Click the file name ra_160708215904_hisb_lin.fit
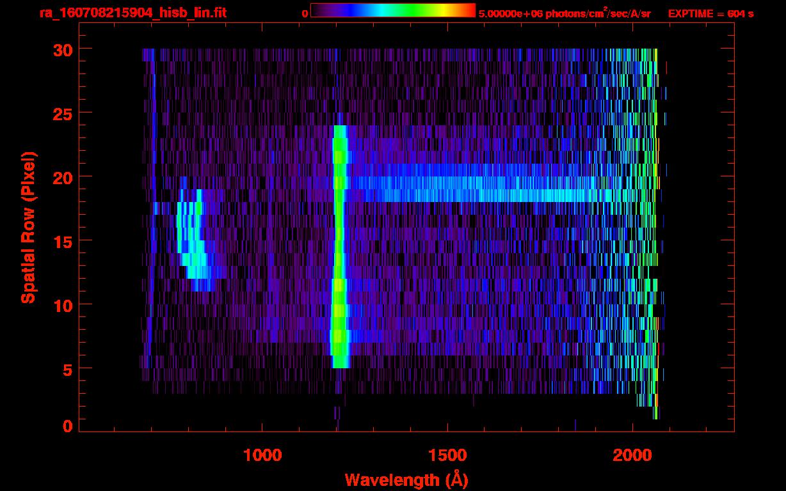786x491 pixels. (132, 13)
